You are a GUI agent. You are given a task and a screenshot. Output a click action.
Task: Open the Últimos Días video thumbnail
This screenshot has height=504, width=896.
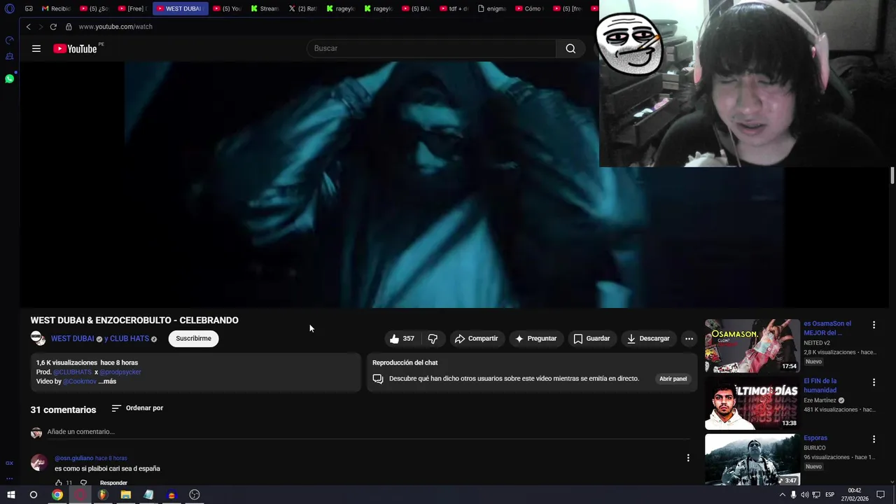point(752,403)
